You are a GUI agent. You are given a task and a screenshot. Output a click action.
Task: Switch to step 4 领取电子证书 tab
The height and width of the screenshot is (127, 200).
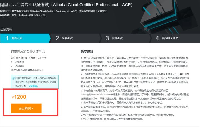(175, 38)
